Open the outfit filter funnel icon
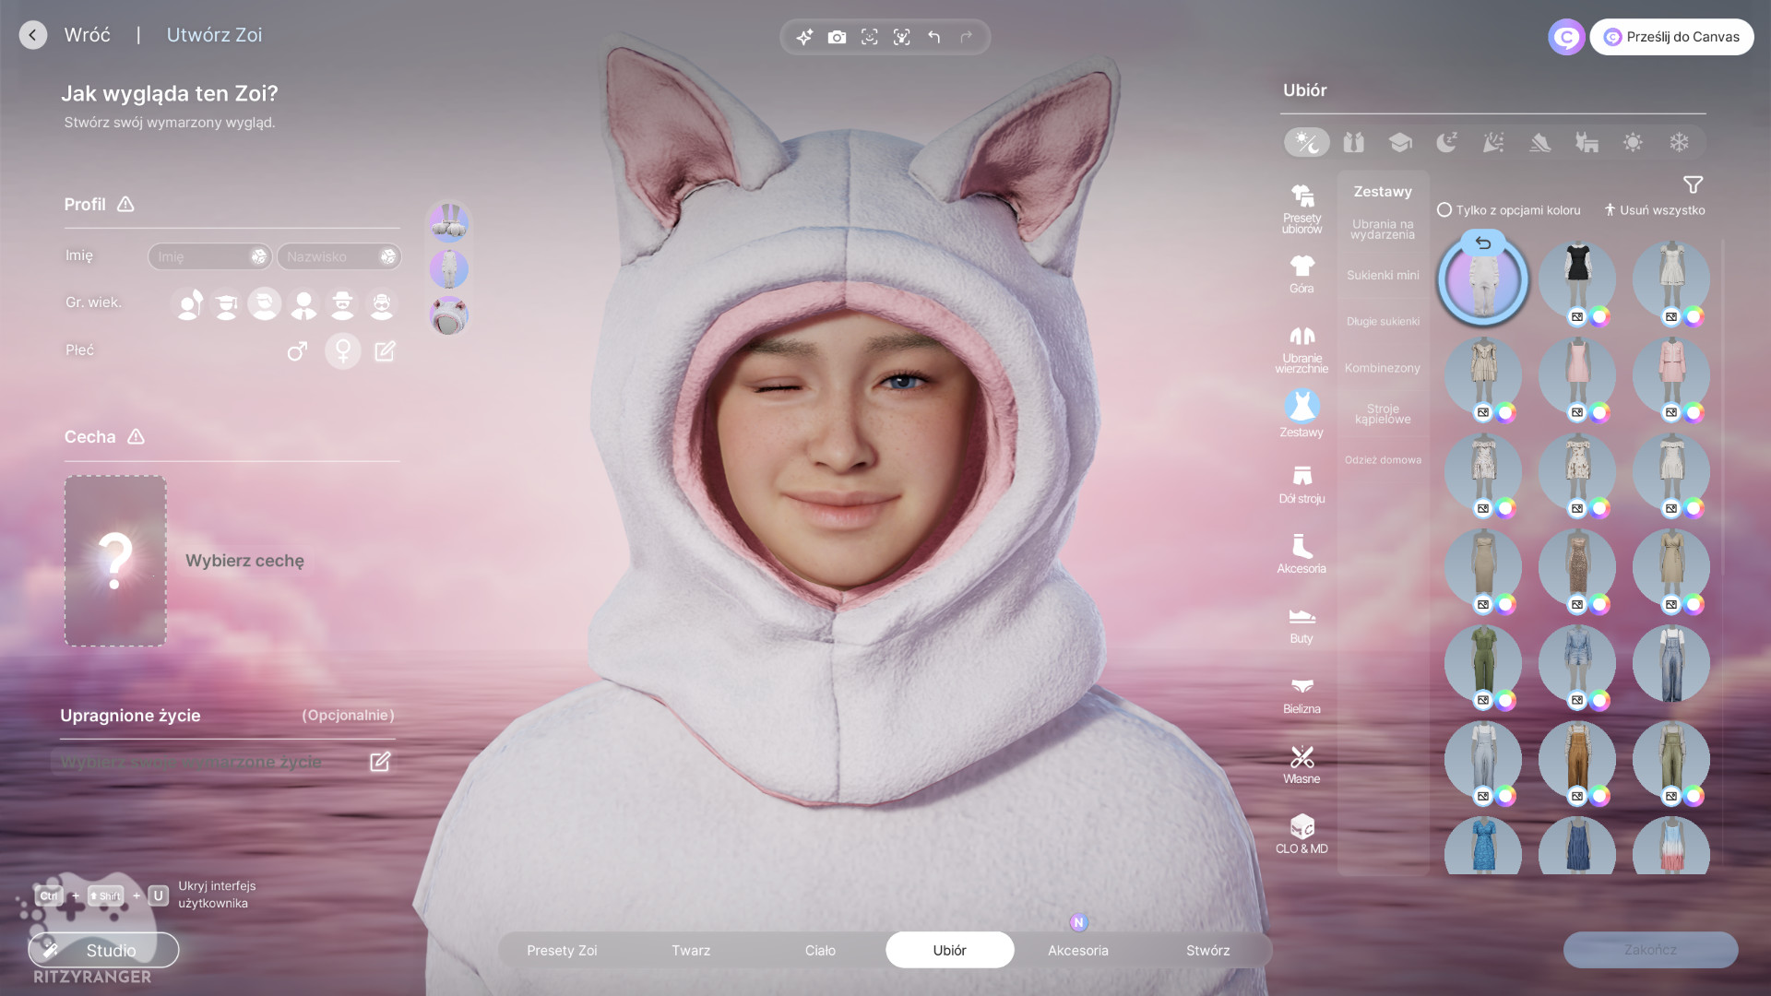This screenshot has height=996, width=1771. tap(1693, 184)
